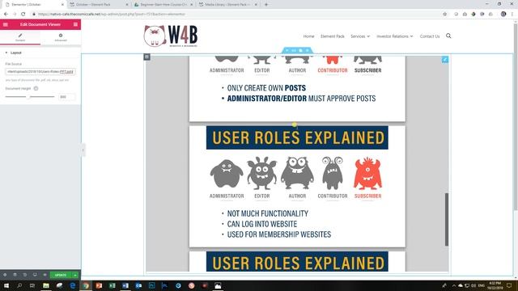The image size is (518, 291).
Task: Click the Add Section plus handle icon
Action: 287,50
